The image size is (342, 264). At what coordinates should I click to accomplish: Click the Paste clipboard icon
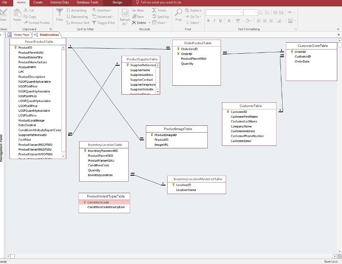pyautogui.click(x=17, y=13)
